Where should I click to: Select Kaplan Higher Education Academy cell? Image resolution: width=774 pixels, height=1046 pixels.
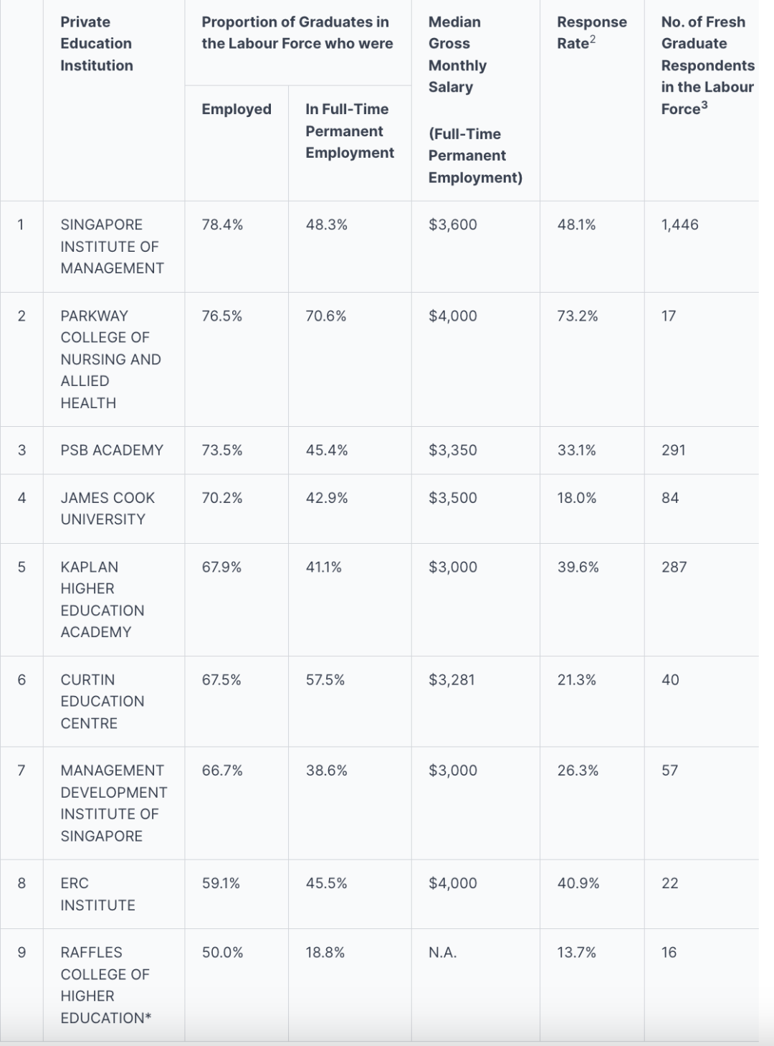[102, 599]
